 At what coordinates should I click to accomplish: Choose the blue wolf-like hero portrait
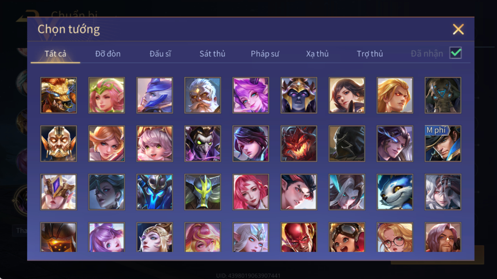tap(395, 192)
